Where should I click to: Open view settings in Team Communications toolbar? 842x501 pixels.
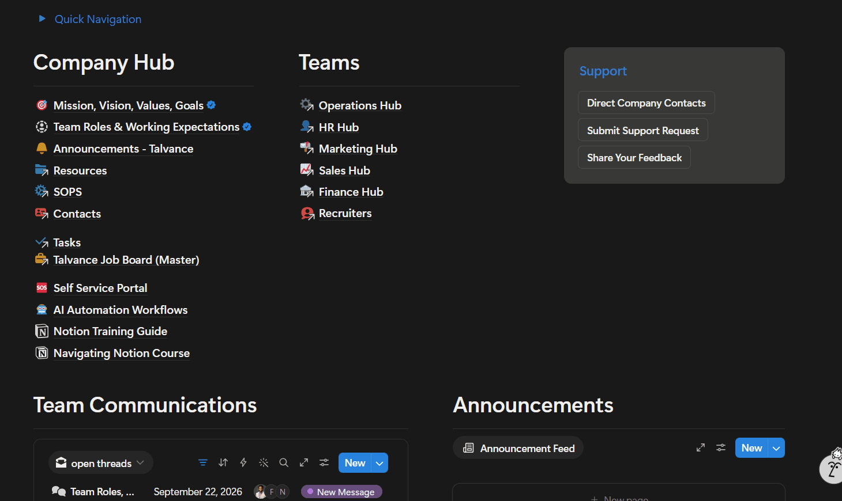tap(324, 462)
